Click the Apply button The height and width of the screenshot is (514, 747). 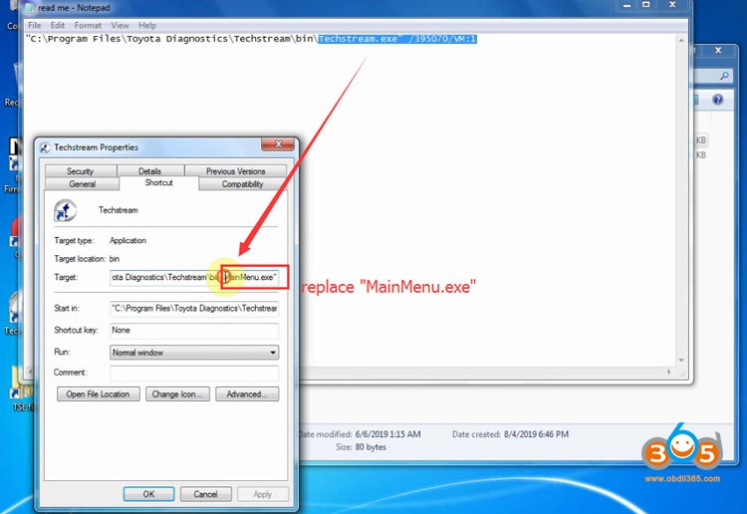263,494
